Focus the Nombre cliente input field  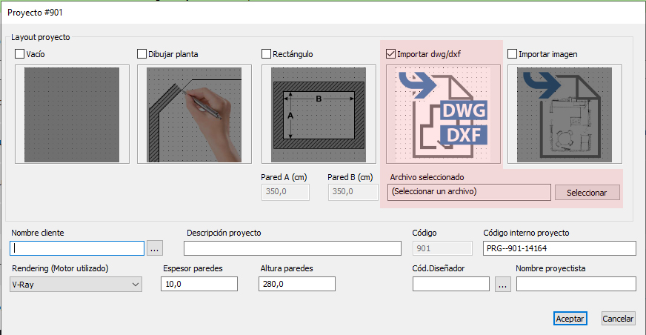pos(77,248)
